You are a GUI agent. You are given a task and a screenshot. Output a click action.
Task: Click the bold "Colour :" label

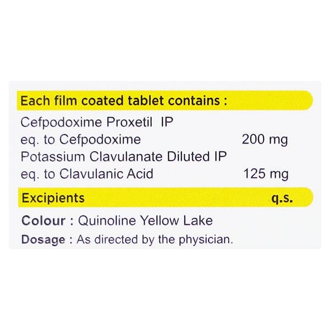[x=47, y=221]
